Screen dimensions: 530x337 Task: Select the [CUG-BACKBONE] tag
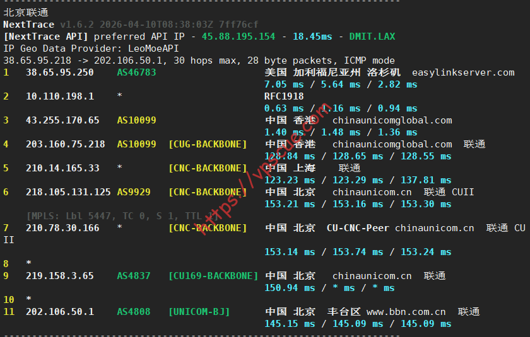(x=208, y=144)
